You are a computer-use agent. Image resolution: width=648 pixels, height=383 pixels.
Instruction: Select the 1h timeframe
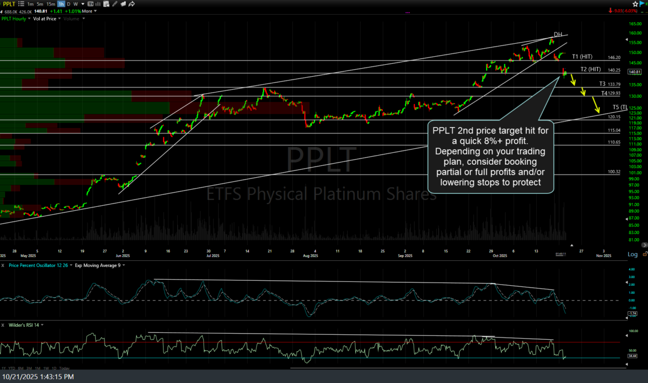(62, 4)
